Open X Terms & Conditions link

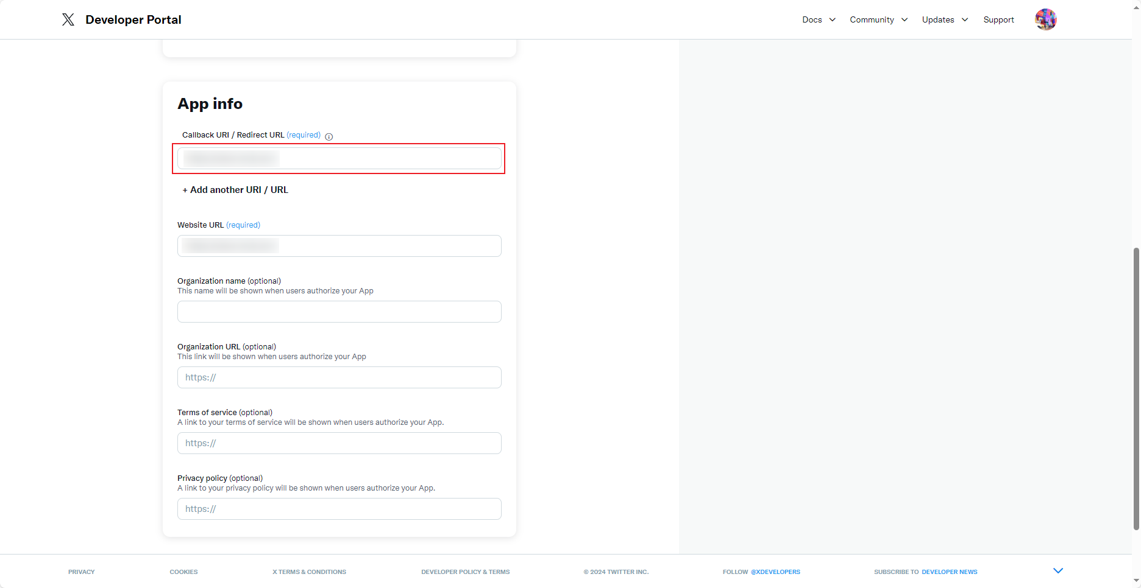(x=309, y=572)
